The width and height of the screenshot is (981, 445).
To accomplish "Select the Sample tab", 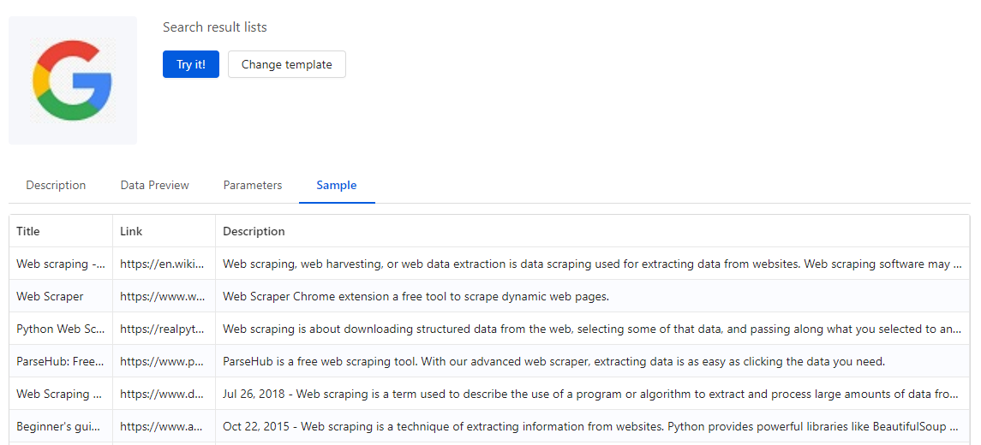I will click(x=336, y=185).
